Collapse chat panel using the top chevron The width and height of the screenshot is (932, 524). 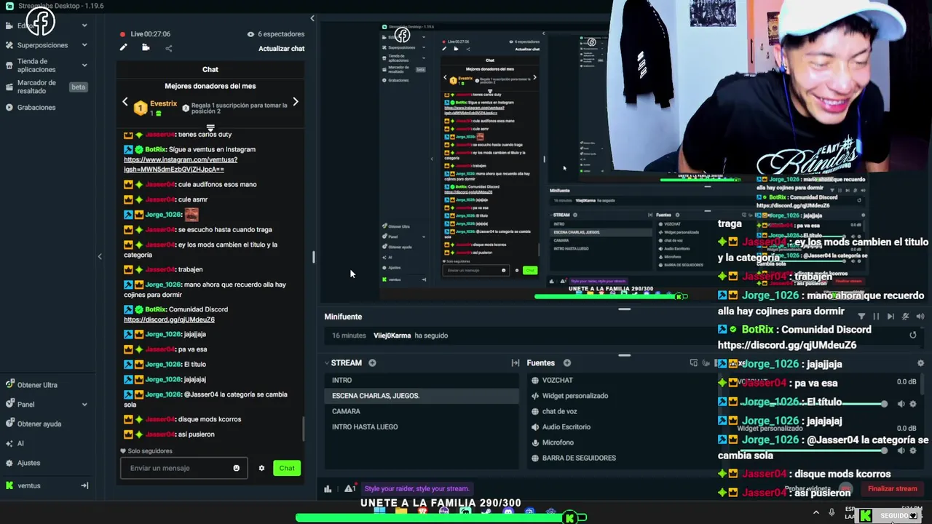point(312,18)
